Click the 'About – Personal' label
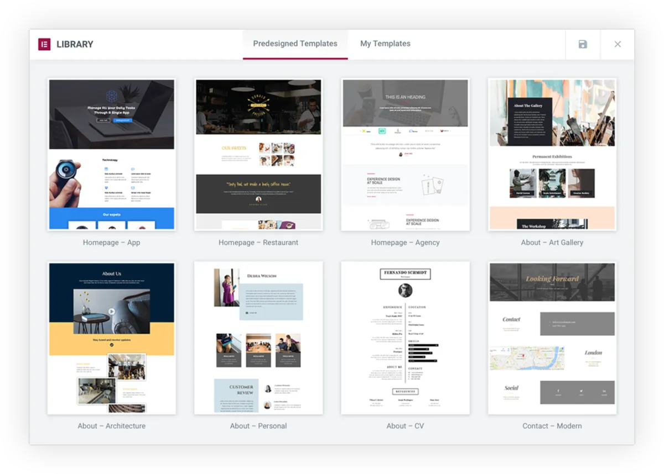Image resolution: width=664 pixels, height=474 pixels. coord(258,426)
